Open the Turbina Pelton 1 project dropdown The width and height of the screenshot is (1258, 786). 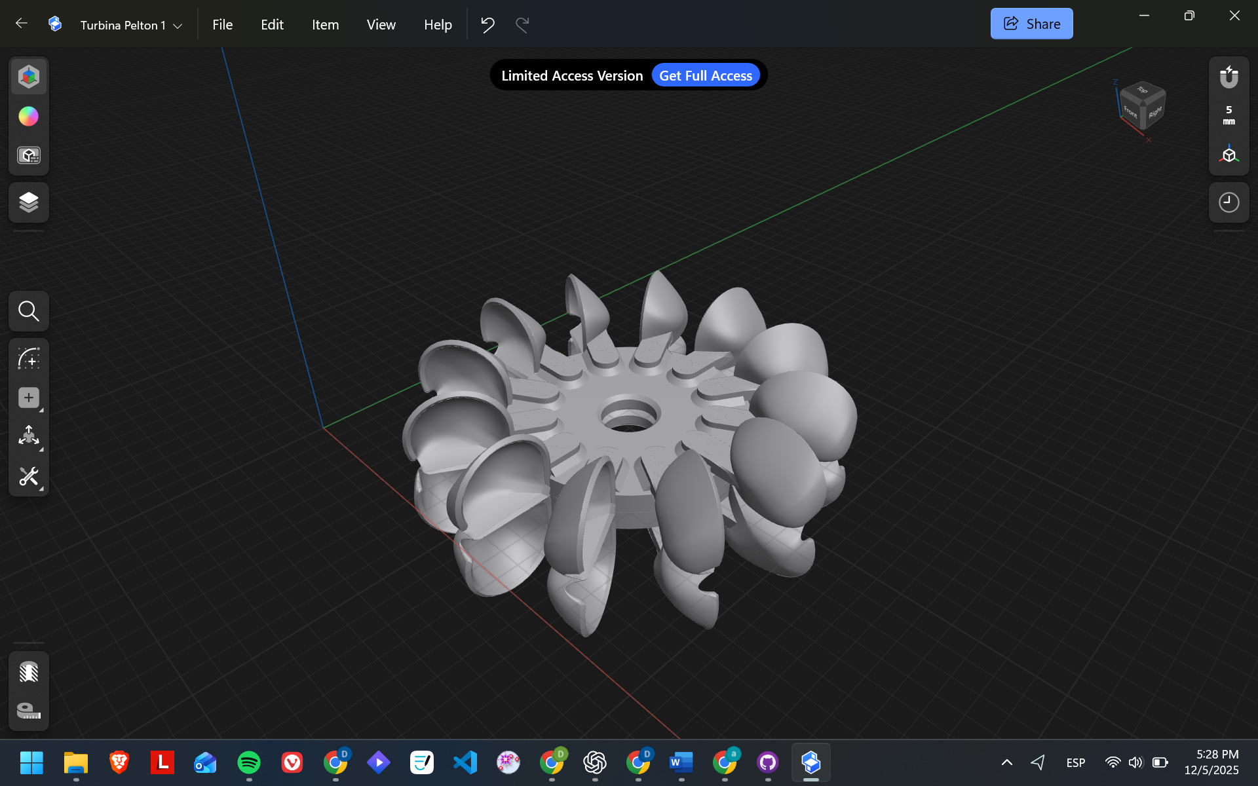pyautogui.click(x=131, y=25)
